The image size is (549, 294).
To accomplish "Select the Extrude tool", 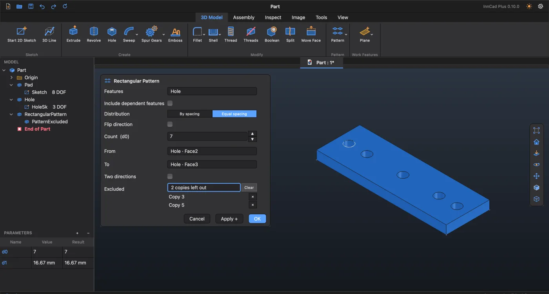I will 73,34.
